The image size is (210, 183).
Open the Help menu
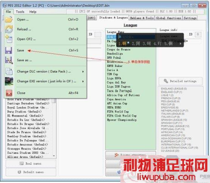point(33,12)
